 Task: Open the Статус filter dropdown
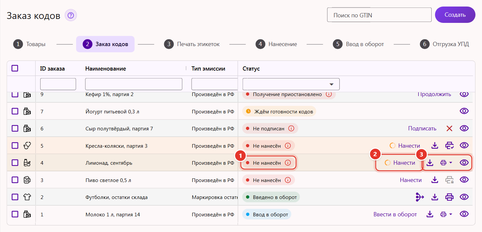291,84
